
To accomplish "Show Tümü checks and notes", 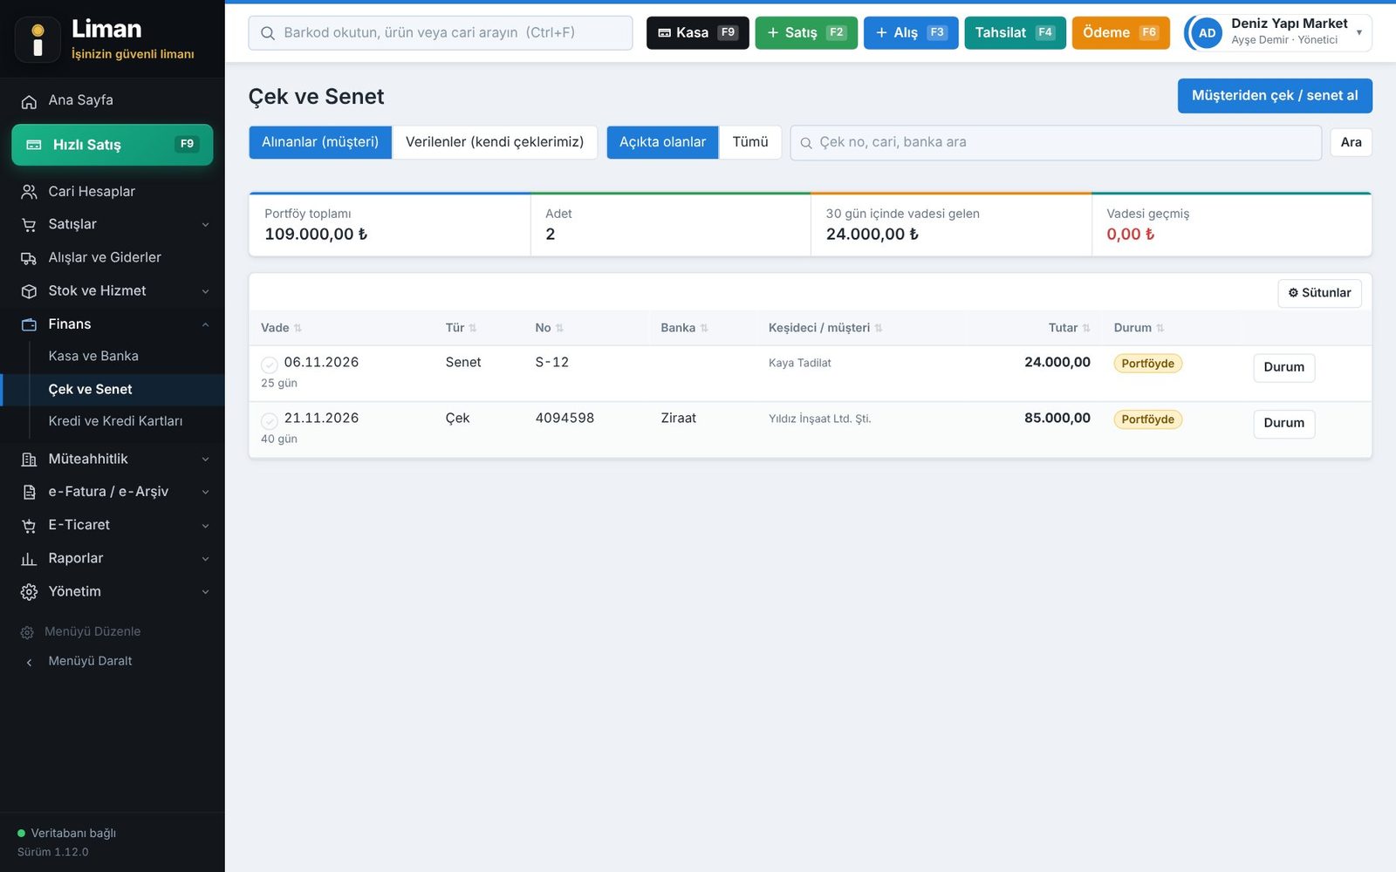I will [x=750, y=142].
